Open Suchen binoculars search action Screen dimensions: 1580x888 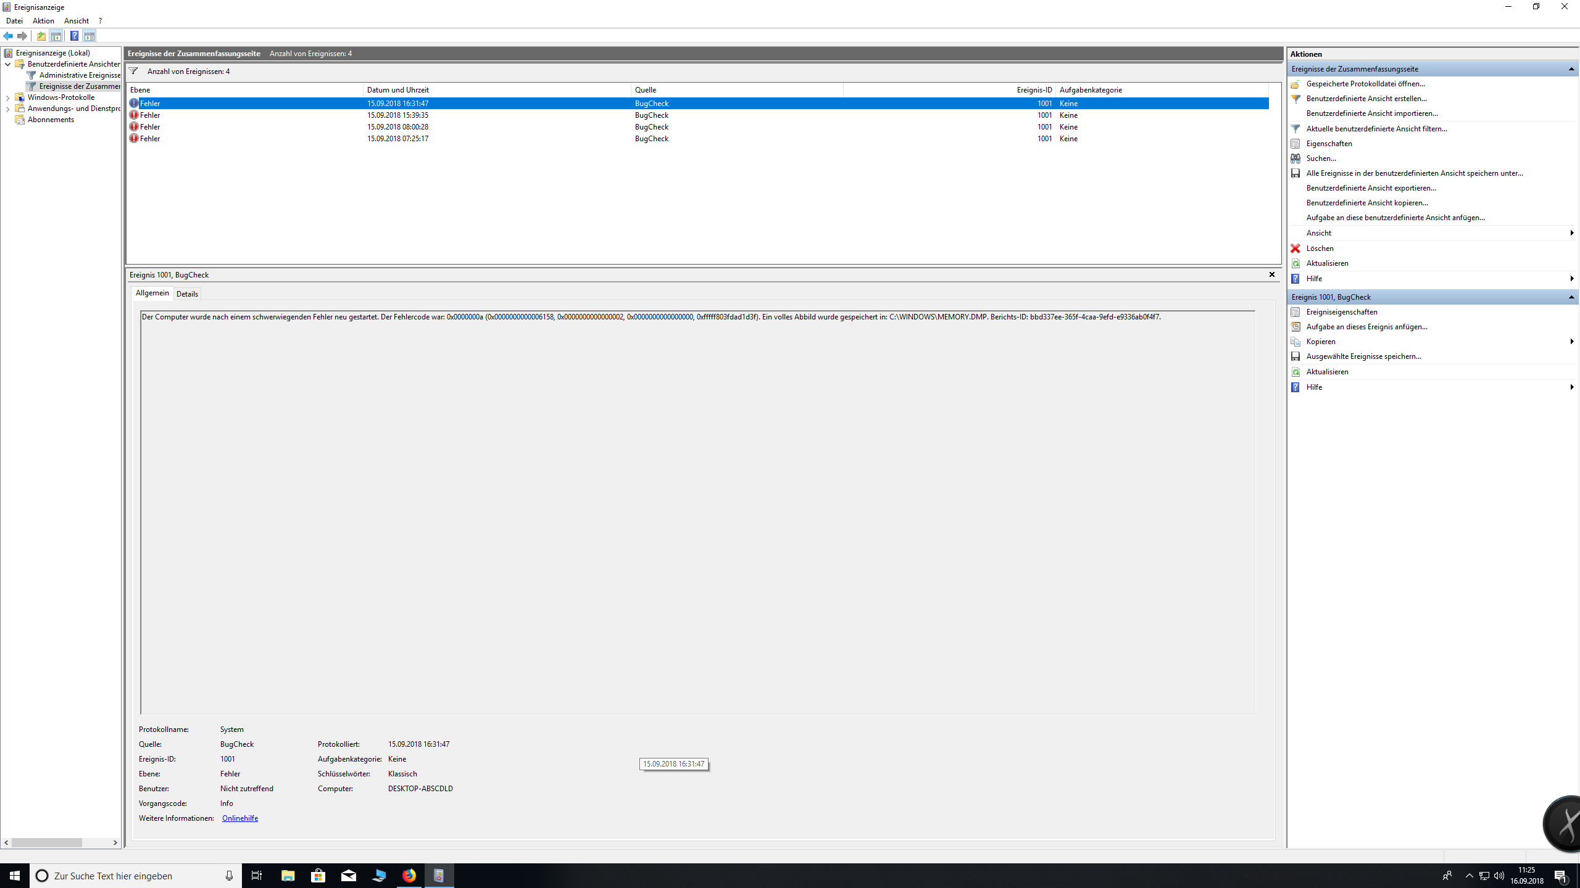[x=1295, y=158]
